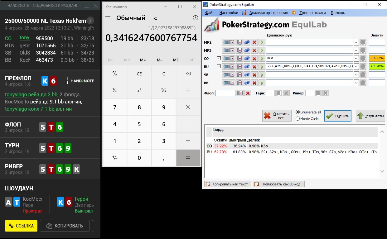Clear BU range with red X
Screen dimensions: 387x239
pos(254,66)
